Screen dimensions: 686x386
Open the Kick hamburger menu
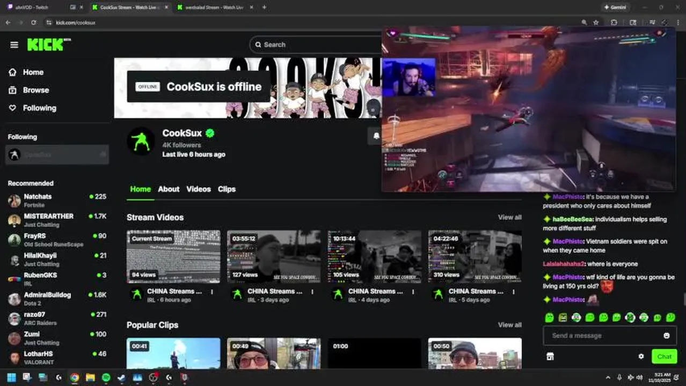[x=14, y=44]
